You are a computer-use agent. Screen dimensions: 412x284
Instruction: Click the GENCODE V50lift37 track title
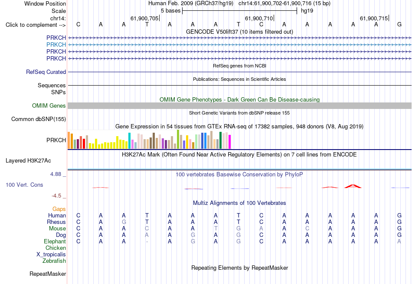tap(239, 32)
